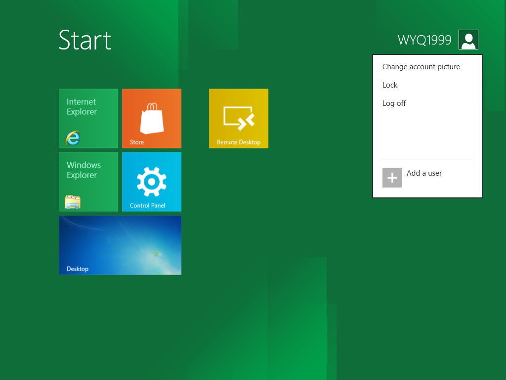Select Change account picture
This screenshot has width=506, height=380.
[421, 67]
